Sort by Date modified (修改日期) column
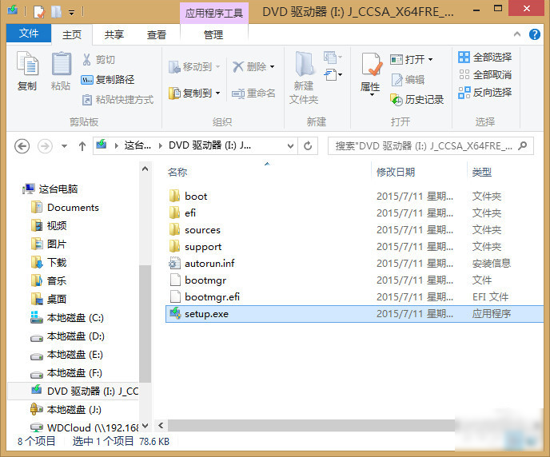This screenshot has height=457, width=550. (x=396, y=172)
